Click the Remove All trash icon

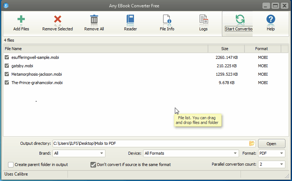click(94, 19)
